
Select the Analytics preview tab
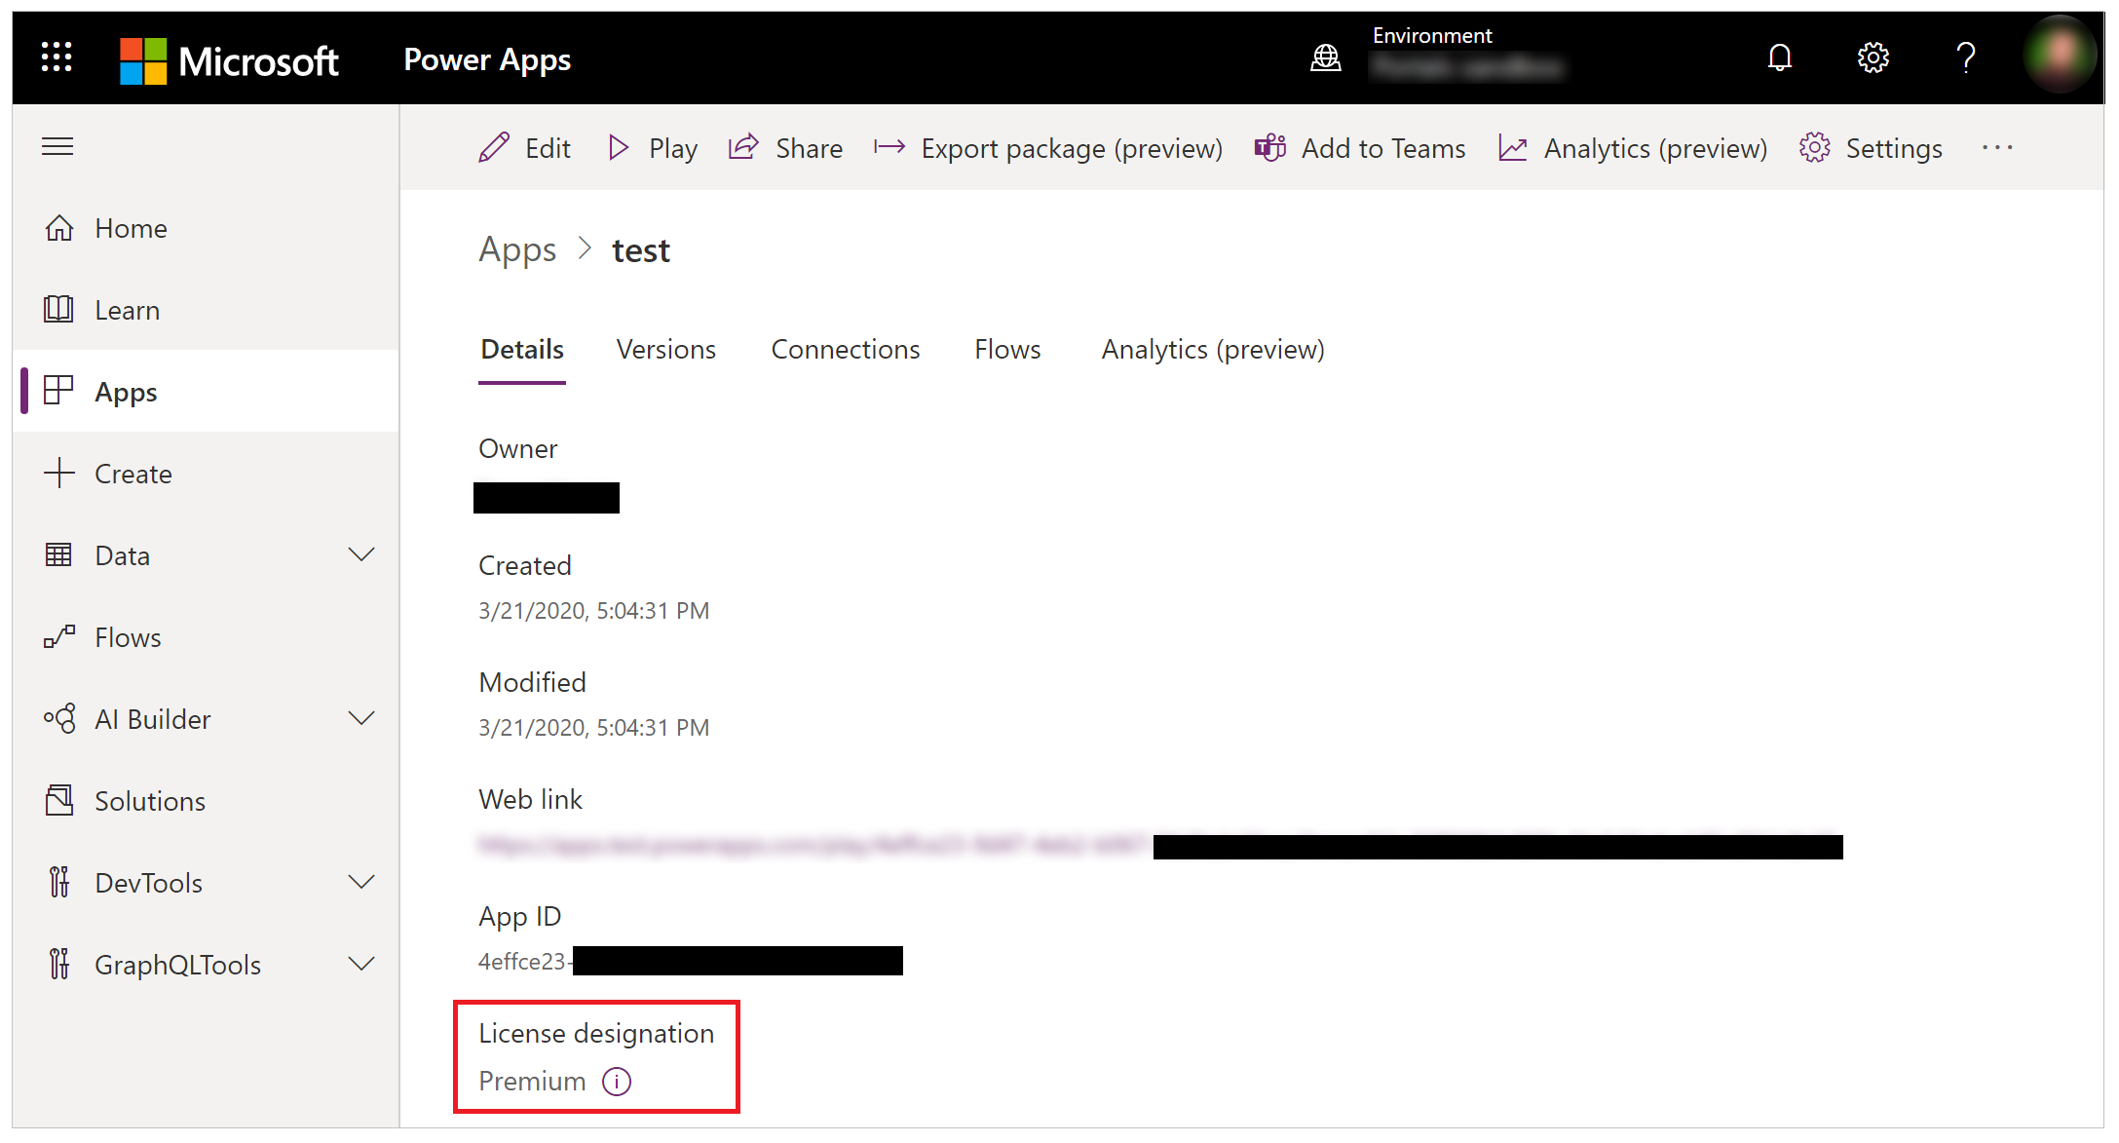(x=1213, y=349)
